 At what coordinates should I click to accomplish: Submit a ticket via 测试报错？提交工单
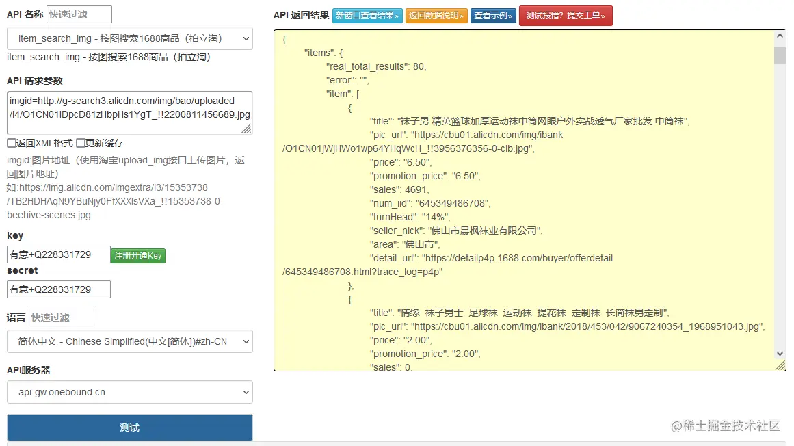566,15
